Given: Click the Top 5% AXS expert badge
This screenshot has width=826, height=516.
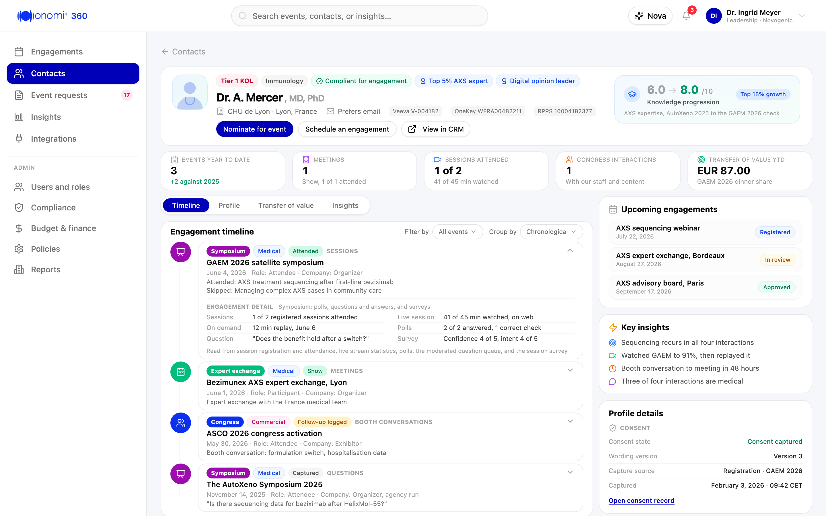Looking at the screenshot, I should click(x=454, y=81).
